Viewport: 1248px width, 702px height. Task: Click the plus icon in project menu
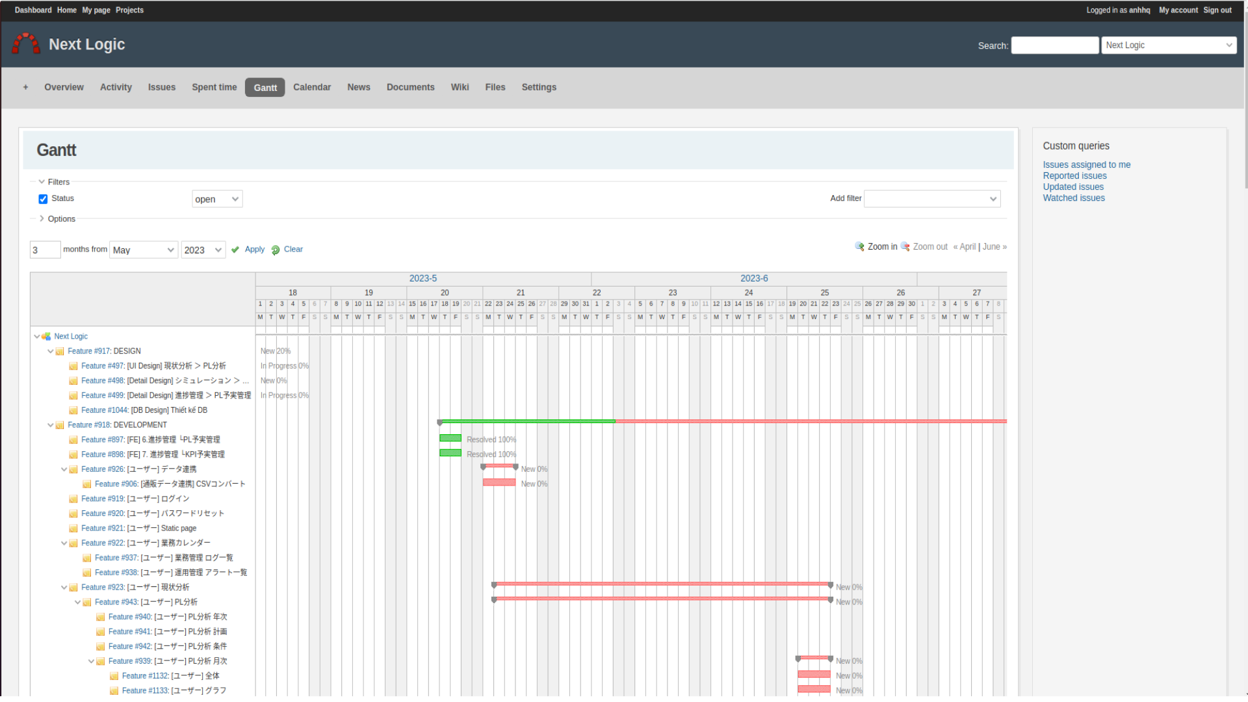pyautogui.click(x=25, y=87)
